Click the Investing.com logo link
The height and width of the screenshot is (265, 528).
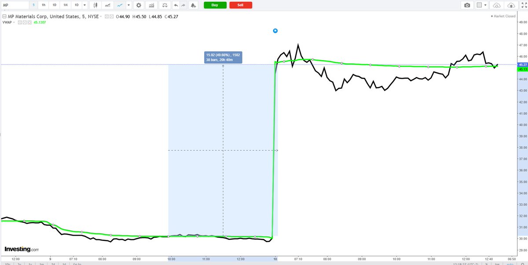pyautogui.click(x=22, y=249)
